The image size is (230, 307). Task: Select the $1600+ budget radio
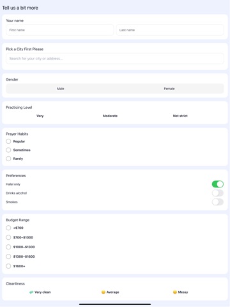point(8,266)
